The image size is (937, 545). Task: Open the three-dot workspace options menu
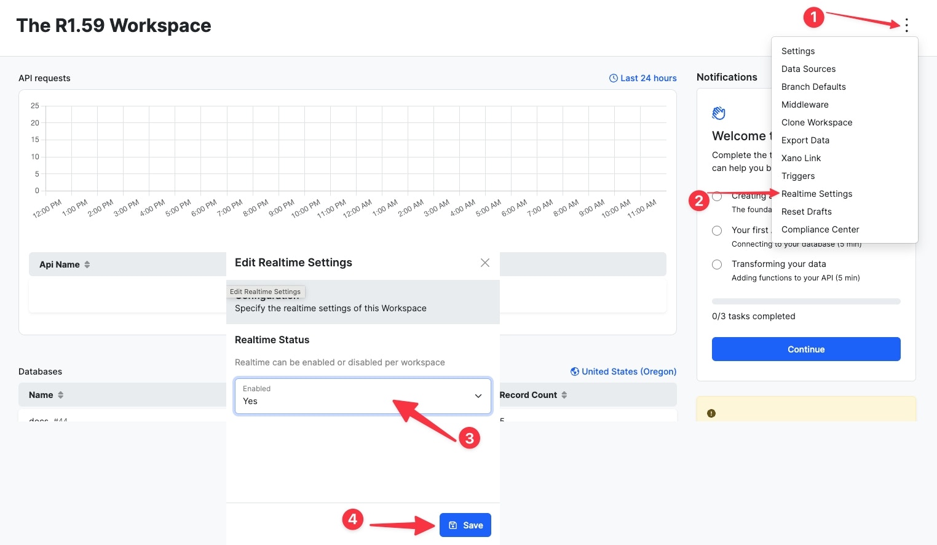[906, 25]
